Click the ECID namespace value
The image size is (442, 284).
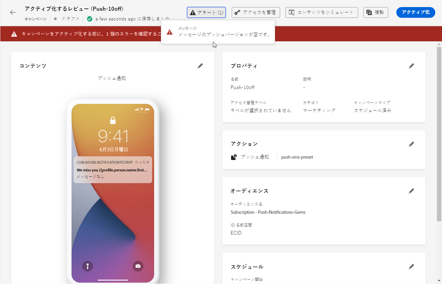236,233
